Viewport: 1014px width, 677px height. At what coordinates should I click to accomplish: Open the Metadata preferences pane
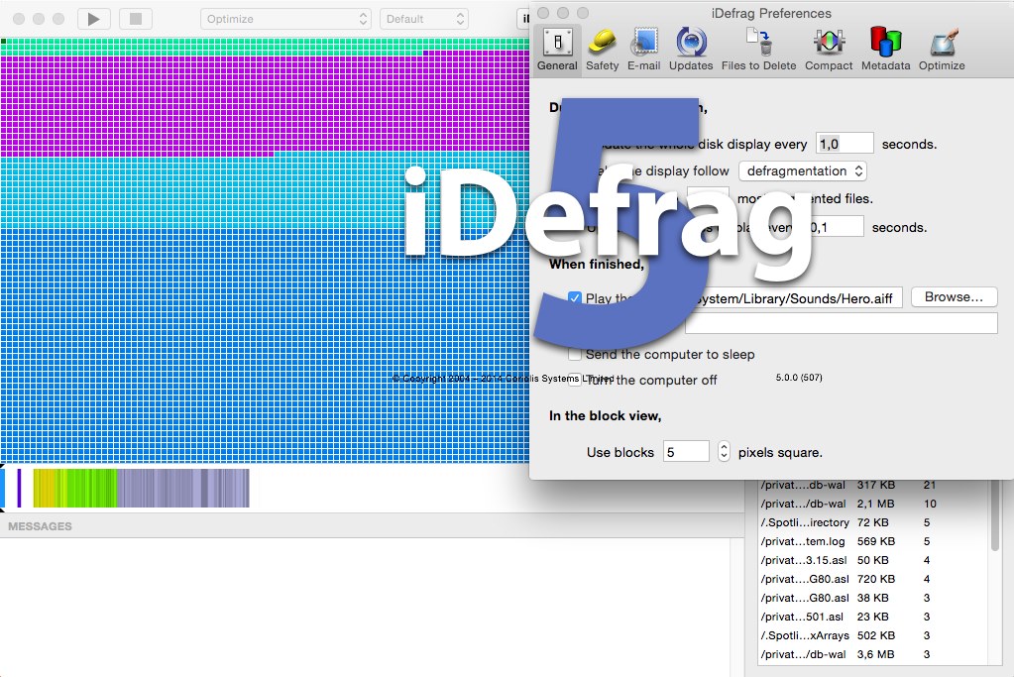click(885, 50)
